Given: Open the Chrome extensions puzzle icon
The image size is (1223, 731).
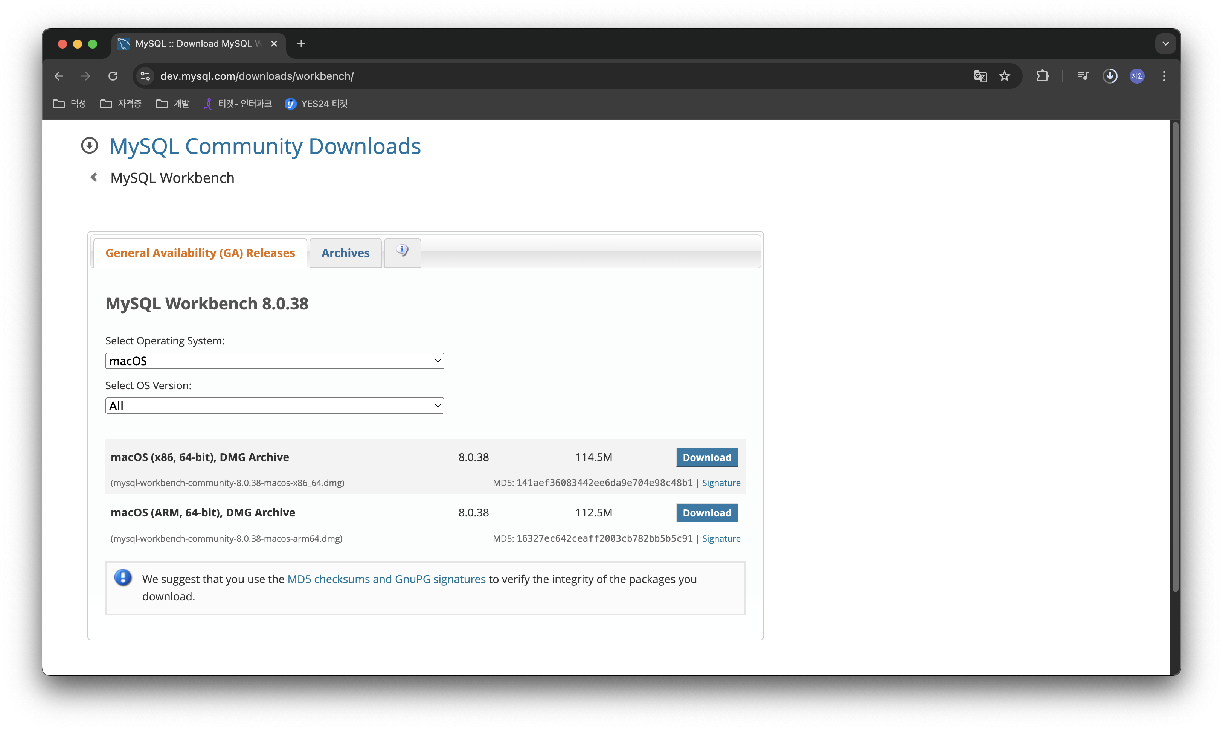Looking at the screenshot, I should pos(1042,76).
